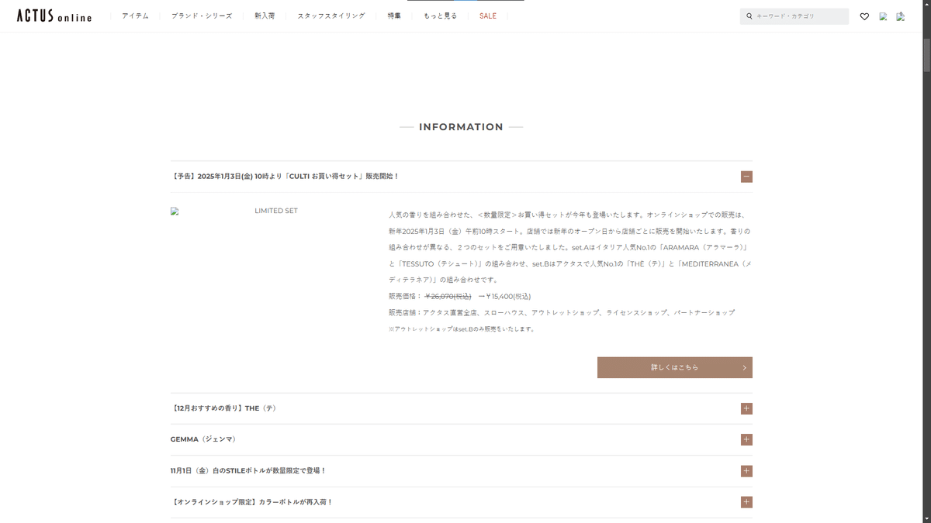The image size is (931, 523).
Task: Click the CULTI お買い得セット heading text
Action: point(285,176)
